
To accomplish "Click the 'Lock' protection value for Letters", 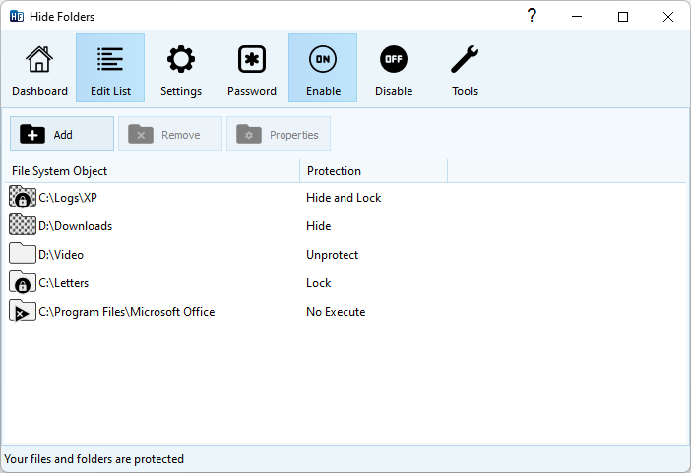I will pyautogui.click(x=318, y=283).
